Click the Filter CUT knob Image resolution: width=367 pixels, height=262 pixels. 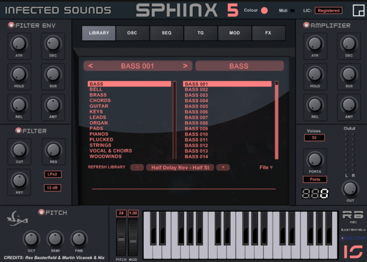[x=19, y=150]
